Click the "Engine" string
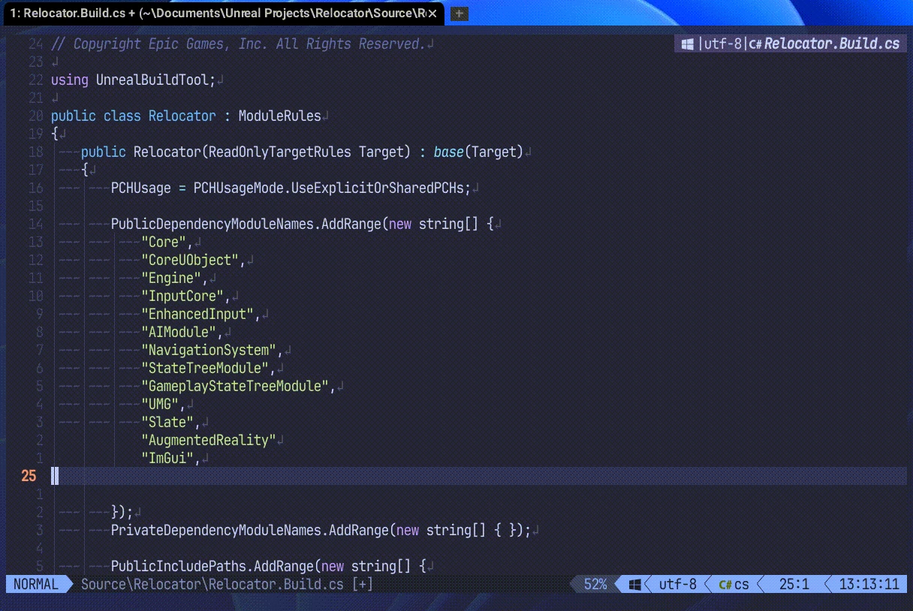 (171, 278)
